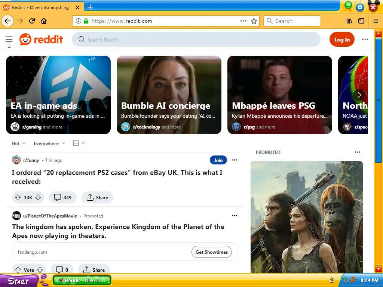Upvote the Planet of the Apes promoted post

18,270
